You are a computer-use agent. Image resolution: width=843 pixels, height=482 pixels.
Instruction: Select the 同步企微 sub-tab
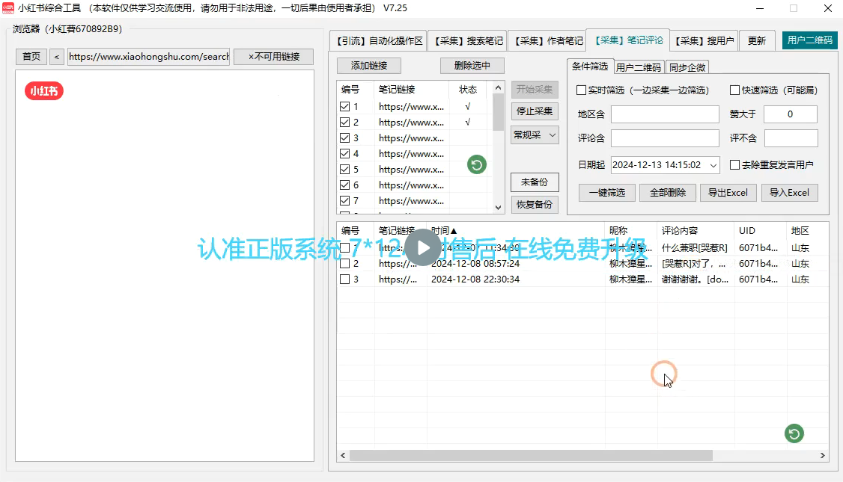point(687,67)
